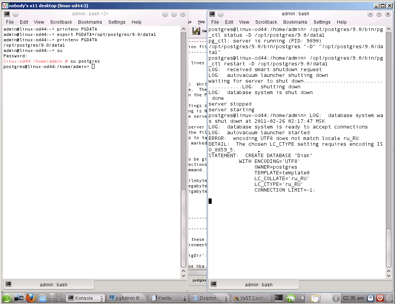
Task: Click the Kwrite taskbar button
Action: 168,298
